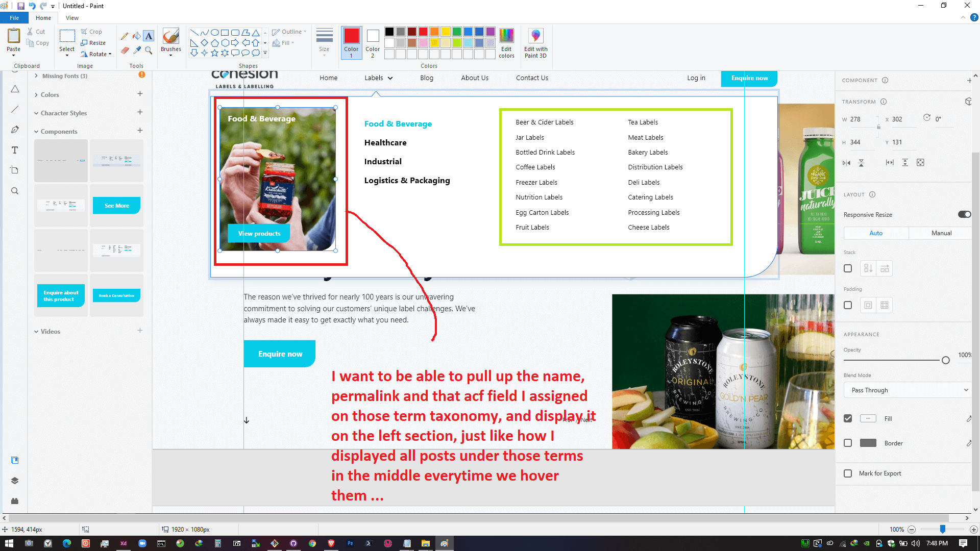Uncheck the Fill checkbox
This screenshot has width=980, height=551.
click(x=848, y=418)
